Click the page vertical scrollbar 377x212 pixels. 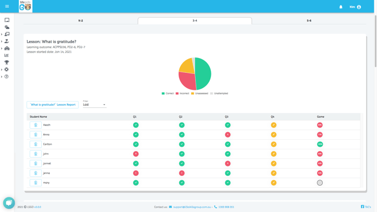[375, 41]
